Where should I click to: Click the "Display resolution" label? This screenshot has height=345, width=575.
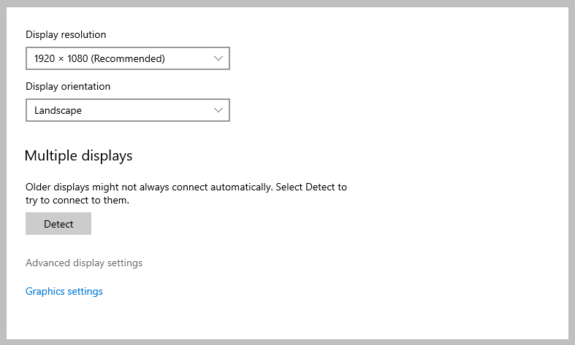(66, 35)
